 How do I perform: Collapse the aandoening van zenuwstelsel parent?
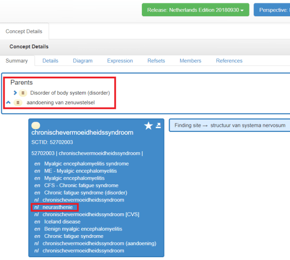coord(8,102)
